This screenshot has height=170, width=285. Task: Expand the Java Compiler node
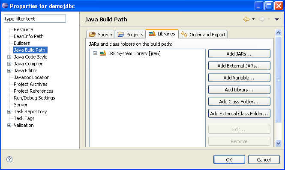[9, 64]
